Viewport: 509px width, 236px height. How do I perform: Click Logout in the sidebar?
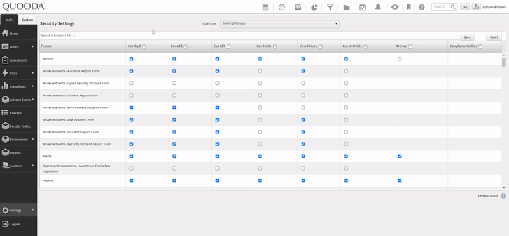18,224
